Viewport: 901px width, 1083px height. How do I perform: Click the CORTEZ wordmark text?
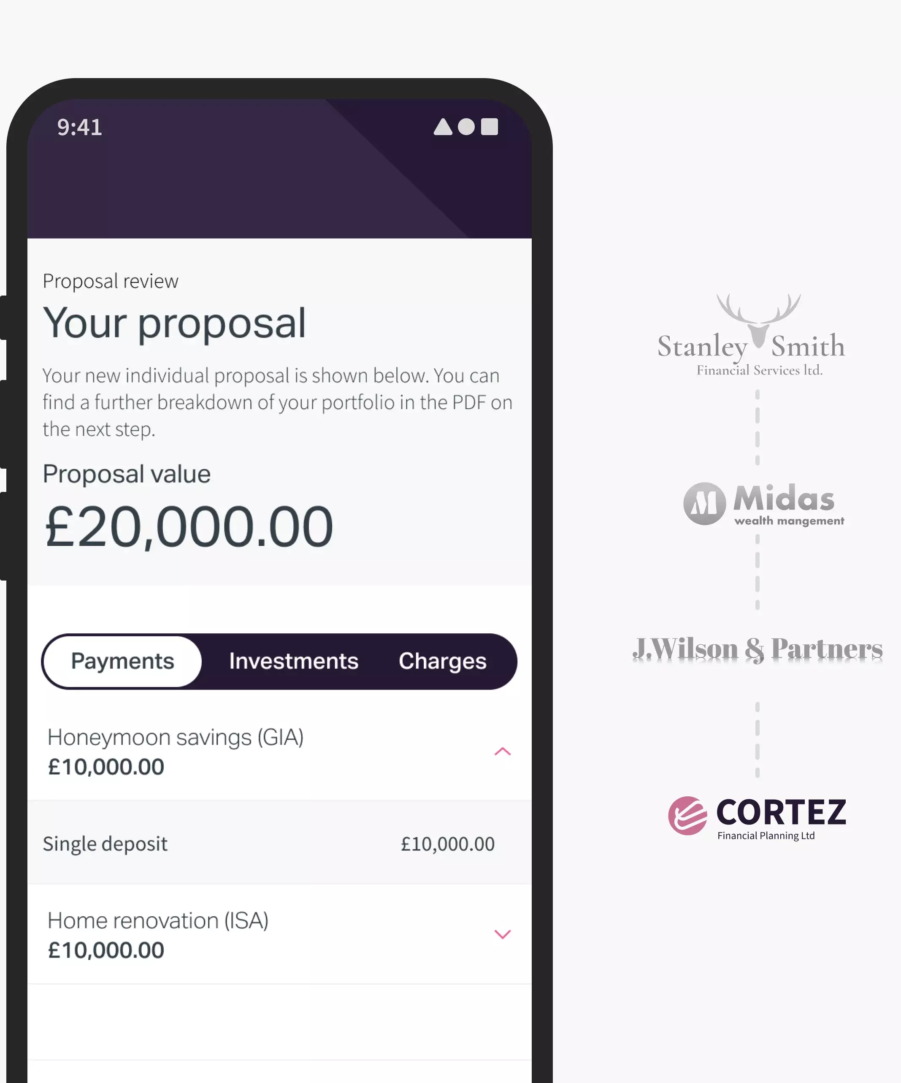tap(781, 812)
